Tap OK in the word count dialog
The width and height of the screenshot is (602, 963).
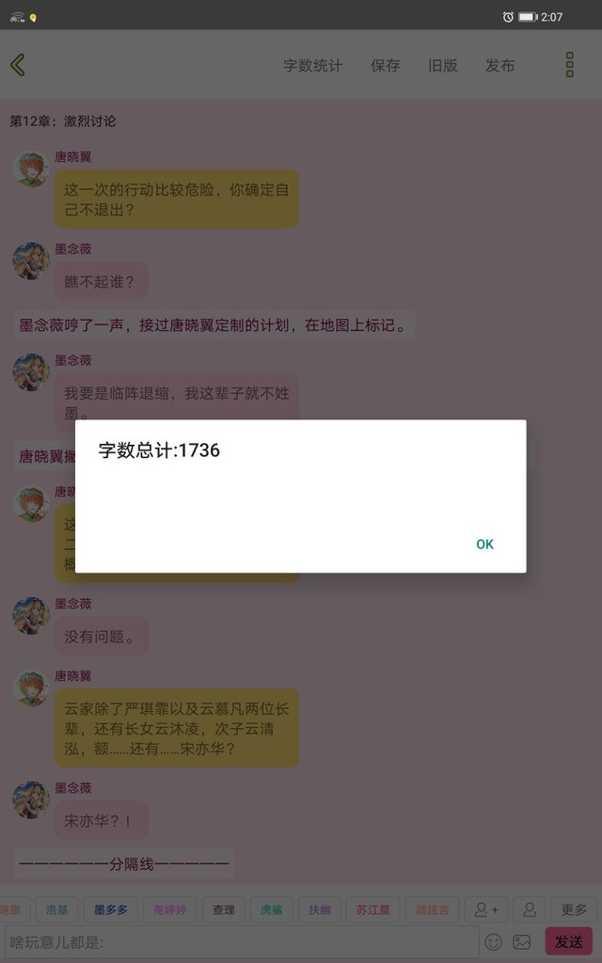point(484,545)
